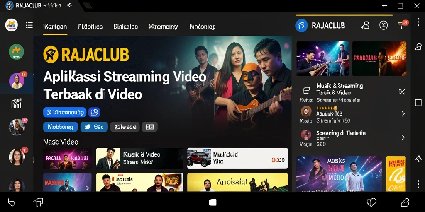Expand the Sceaning di Tledatia row chevron

403,137
